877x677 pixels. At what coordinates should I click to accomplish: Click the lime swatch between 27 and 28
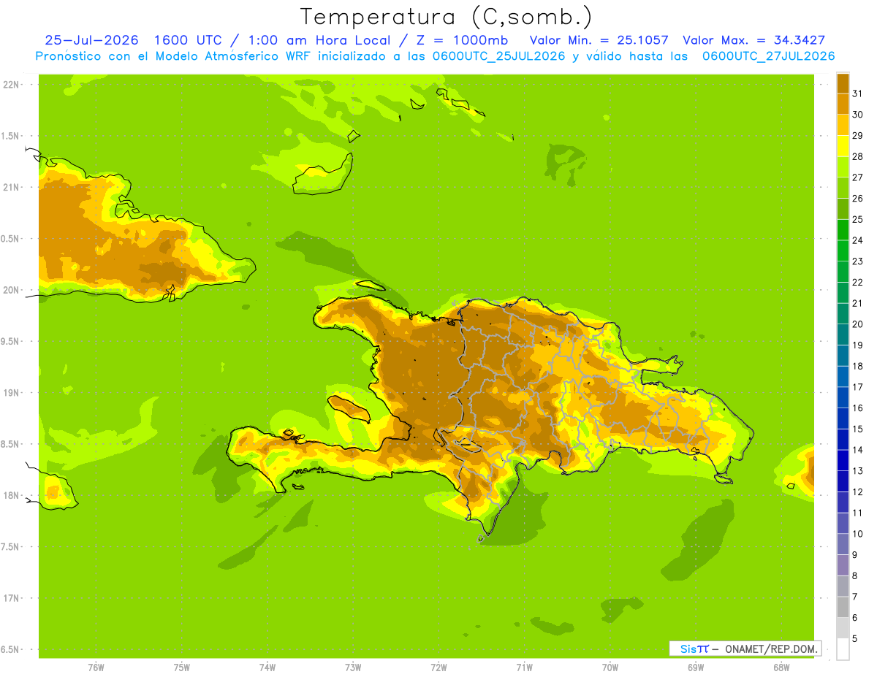click(x=843, y=167)
